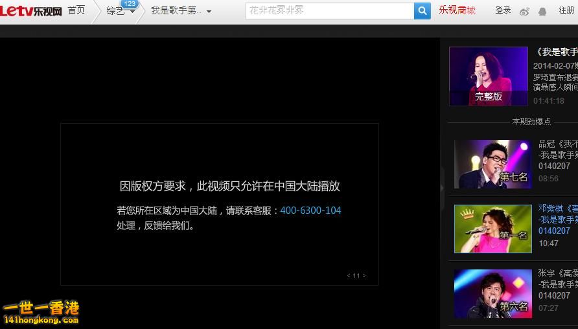Image resolution: width=578 pixels, height=329 pixels.
Task: Go to 首页 home page
Action: (76, 10)
